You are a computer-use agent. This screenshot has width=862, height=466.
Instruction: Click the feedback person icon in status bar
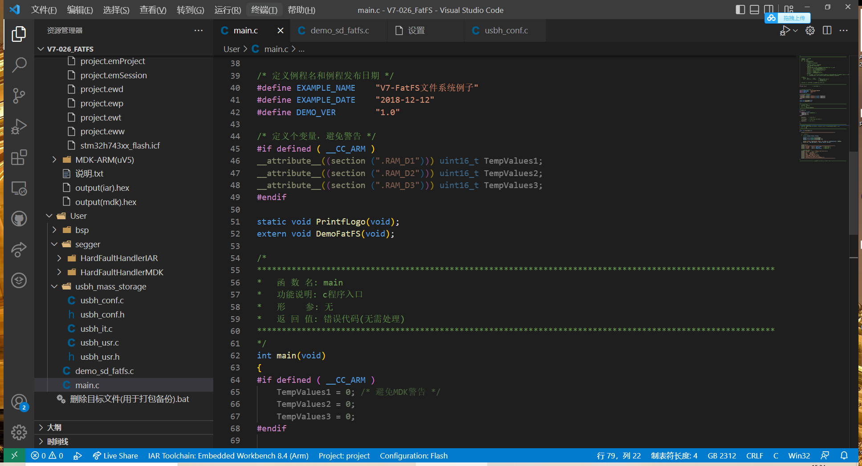(825, 456)
